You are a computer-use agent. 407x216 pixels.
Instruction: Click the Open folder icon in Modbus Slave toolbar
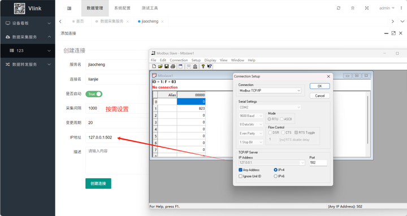[161, 67]
